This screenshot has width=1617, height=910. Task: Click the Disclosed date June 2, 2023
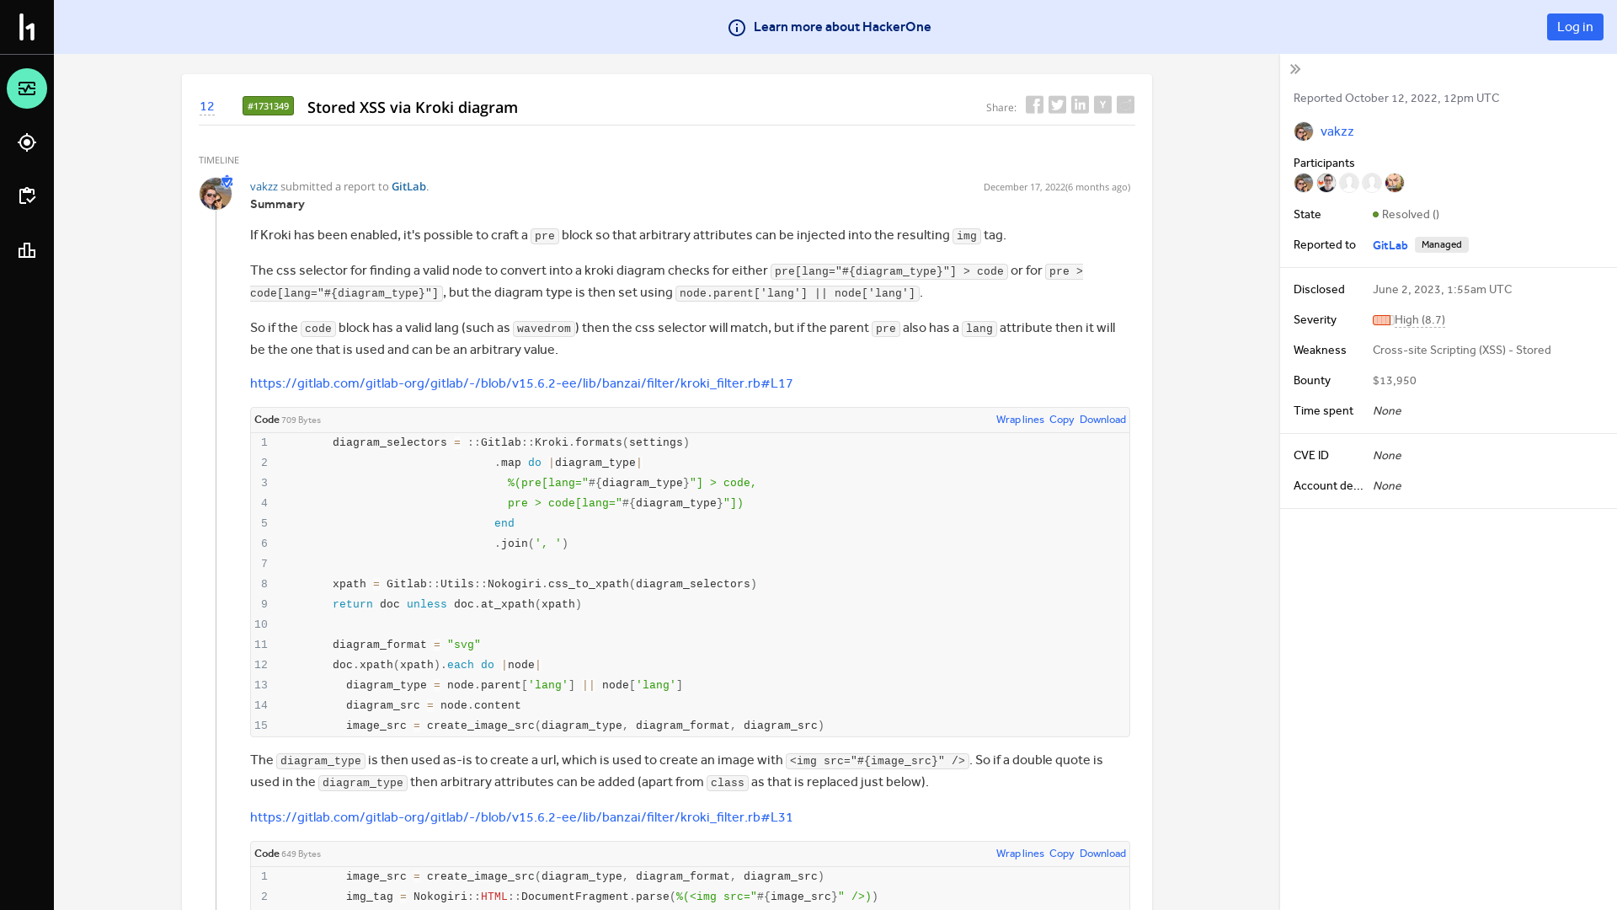[x=1442, y=290]
